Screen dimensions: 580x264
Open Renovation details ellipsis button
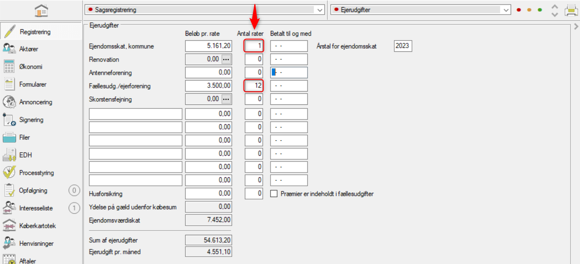(x=226, y=59)
